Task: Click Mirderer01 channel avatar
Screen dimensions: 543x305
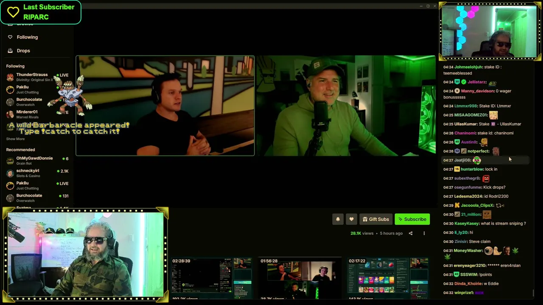Action: [10, 114]
